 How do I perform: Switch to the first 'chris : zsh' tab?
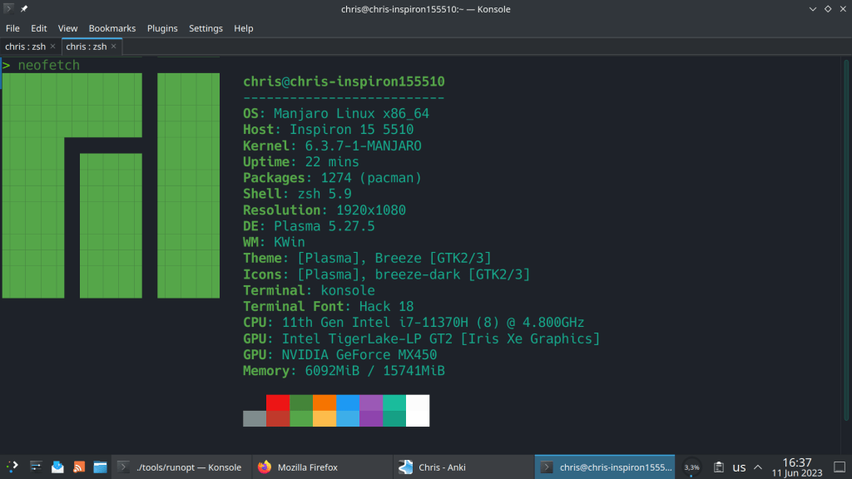click(x=25, y=47)
